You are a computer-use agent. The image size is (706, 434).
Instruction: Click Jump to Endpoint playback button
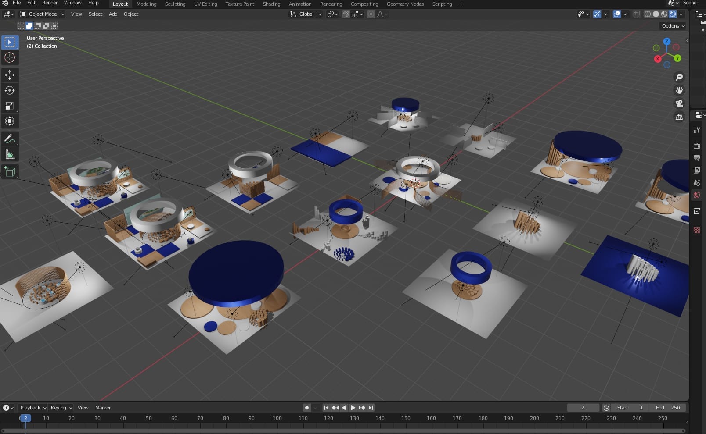coord(371,407)
